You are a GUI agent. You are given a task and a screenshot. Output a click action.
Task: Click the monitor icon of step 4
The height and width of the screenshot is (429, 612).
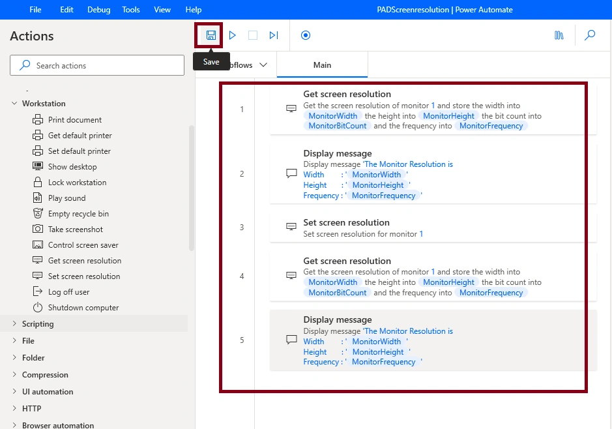click(x=291, y=276)
